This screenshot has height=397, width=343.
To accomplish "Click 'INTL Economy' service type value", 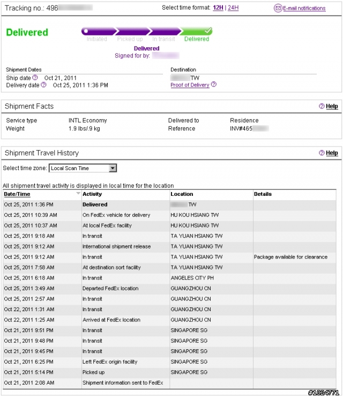I will coord(88,121).
